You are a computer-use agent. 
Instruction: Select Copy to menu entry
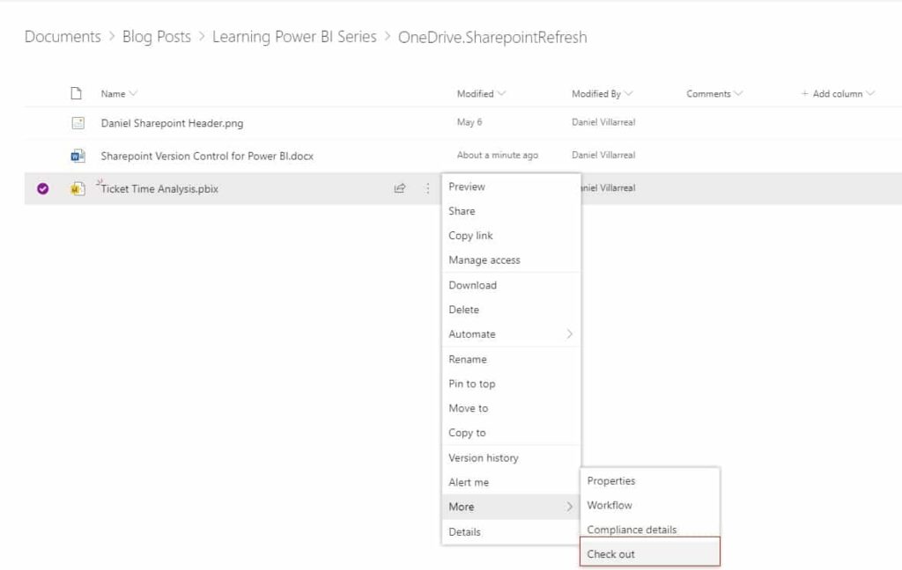click(x=511, y=433)
